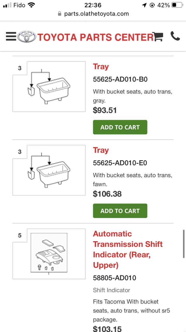
Task: Open the hamburger navigation menu
Action: point(11,37)
